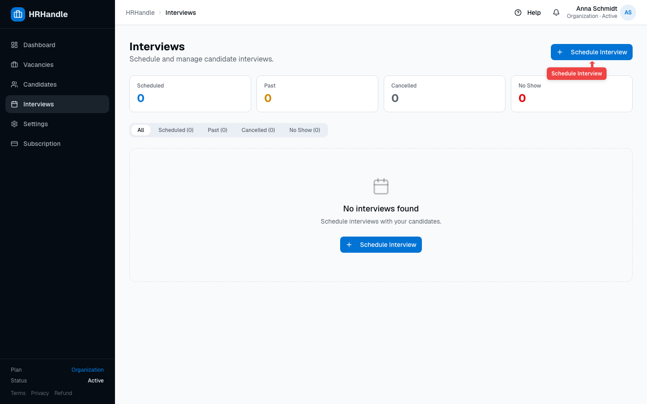
Task: Click the Anna Schmidt account name
Action: [x=597, y=9]
